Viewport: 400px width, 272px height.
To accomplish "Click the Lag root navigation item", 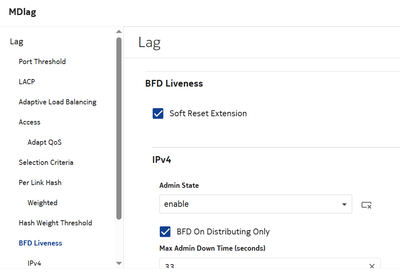I will 17,42.
